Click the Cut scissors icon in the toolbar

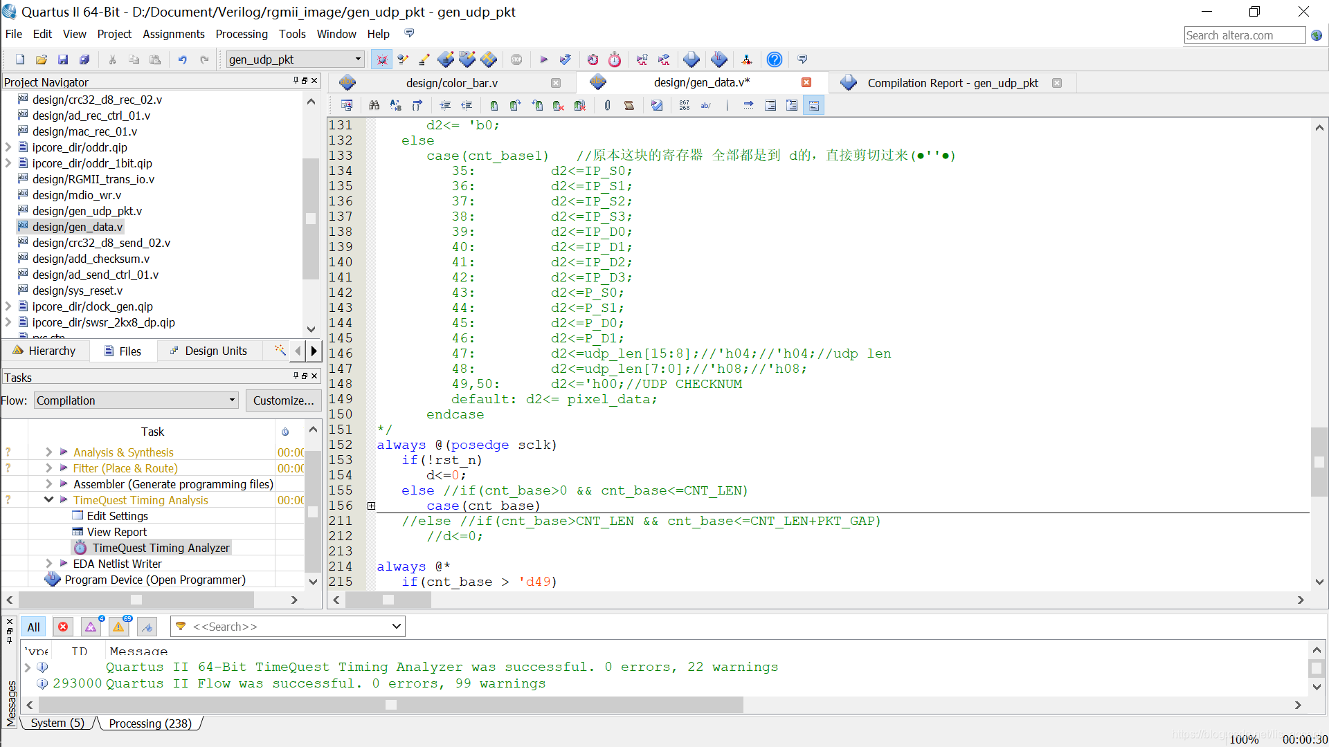coord(112,59)
